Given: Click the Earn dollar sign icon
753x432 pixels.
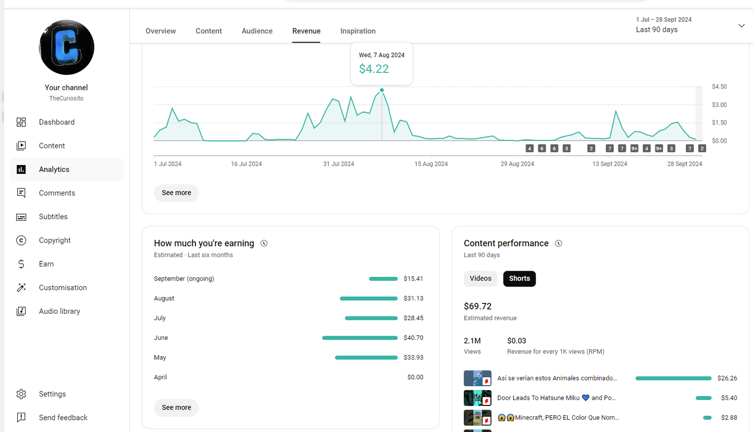Looking at the screenshot, I should click(x=21, y=264).
